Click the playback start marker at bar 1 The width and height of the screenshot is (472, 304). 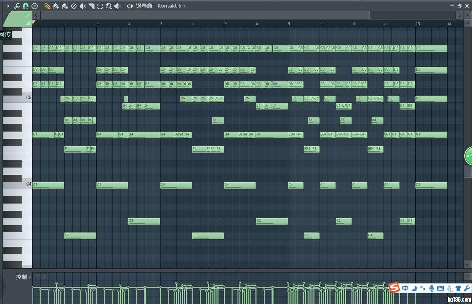tap(34, 22)
